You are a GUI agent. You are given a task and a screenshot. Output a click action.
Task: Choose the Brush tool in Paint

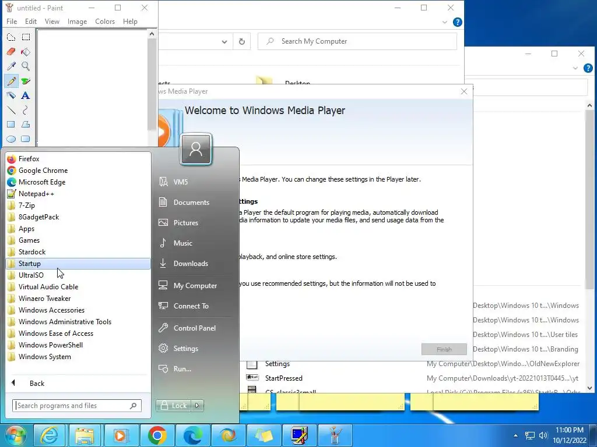(26, 81)
